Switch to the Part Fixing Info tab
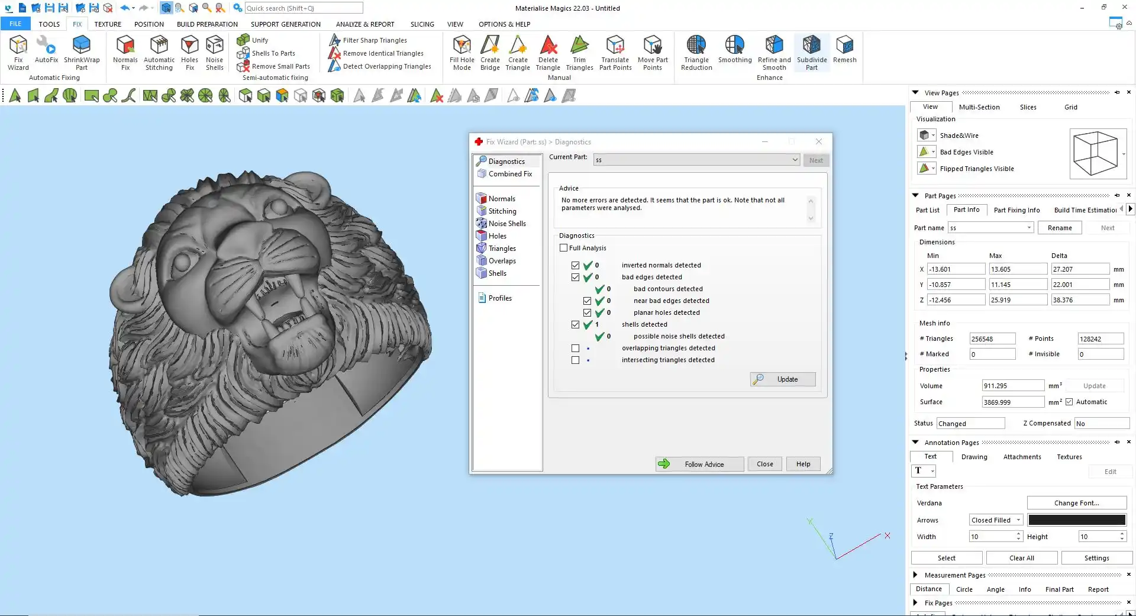The image size is (1136, 616). pos(1016,210)
